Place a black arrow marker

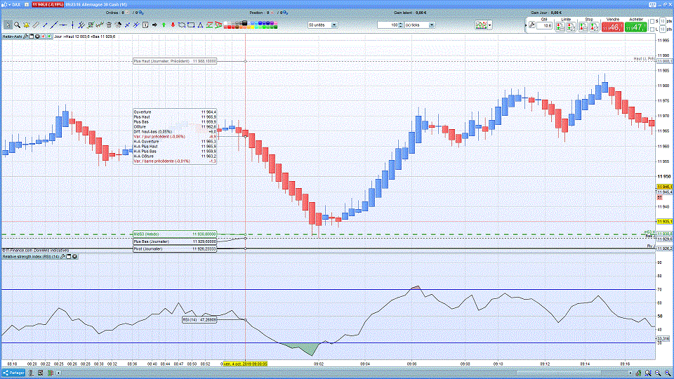pyautogui.click(x=154, y=25)
